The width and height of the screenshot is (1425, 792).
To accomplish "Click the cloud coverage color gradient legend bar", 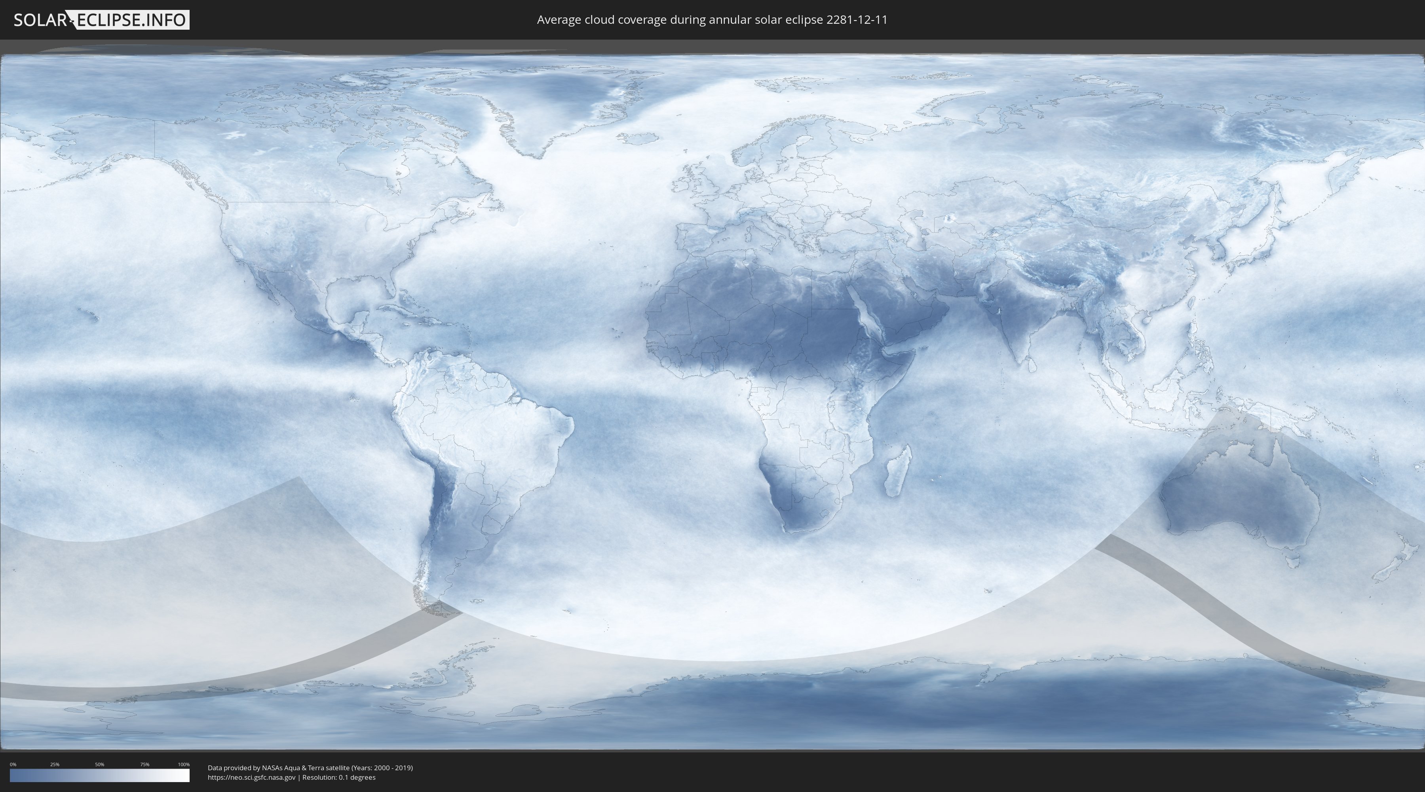I will 100,775.
